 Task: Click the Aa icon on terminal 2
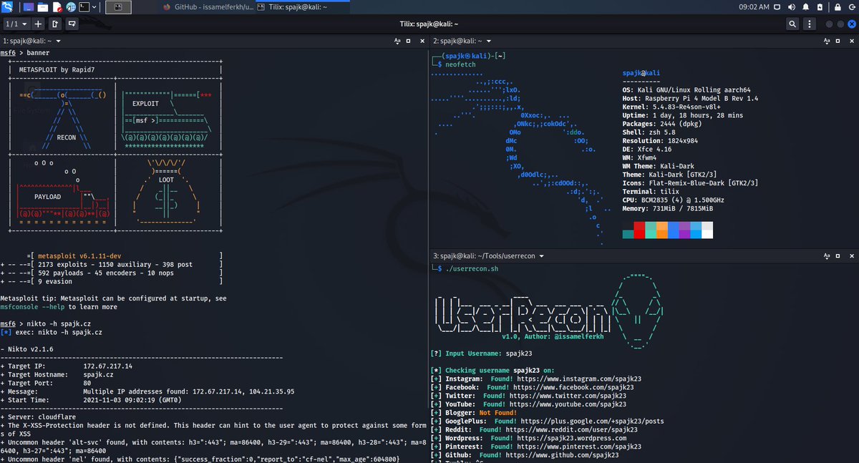click(x=827, y=42)
